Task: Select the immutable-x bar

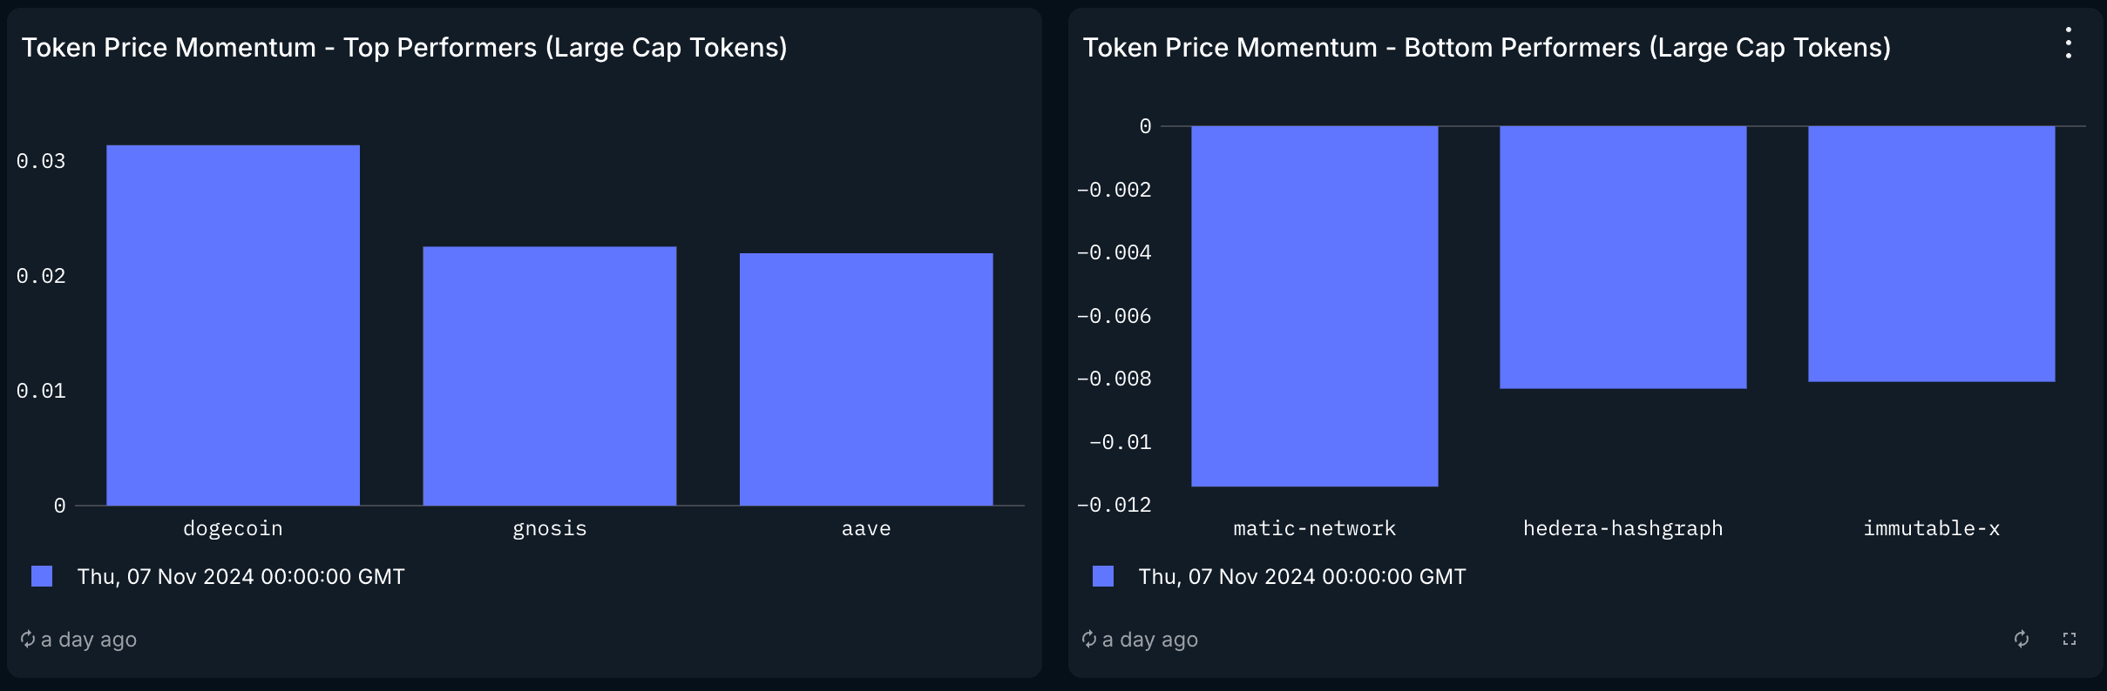Action: 1931,253
